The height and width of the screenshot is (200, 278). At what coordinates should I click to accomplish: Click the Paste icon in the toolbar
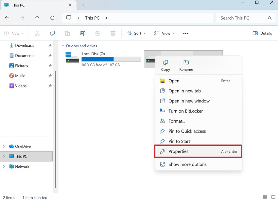[67, 33]
